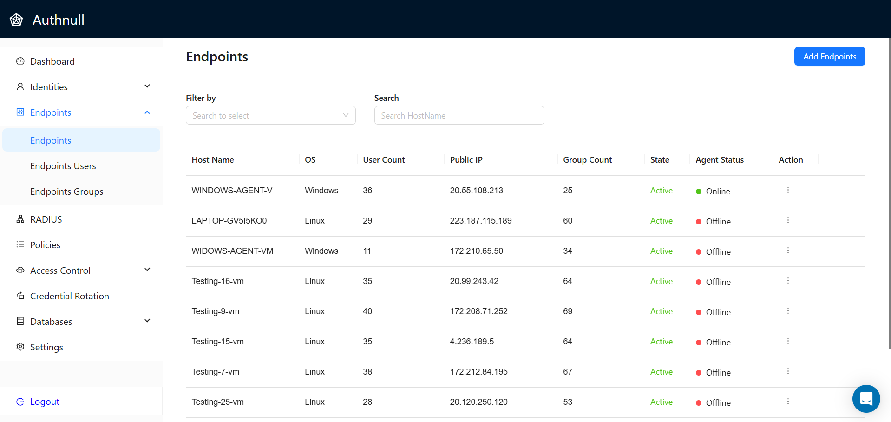The height and width of the screenshot is (422, 891).
Task: Expand the Identities sidebar section
Action: tap(147, 86)
